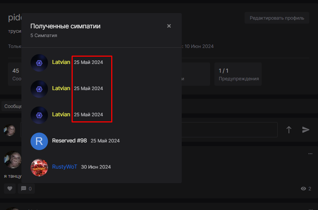Open the 45 messages count stat
This screenshot has width=318, height=210.
click(x=15, y=74)
